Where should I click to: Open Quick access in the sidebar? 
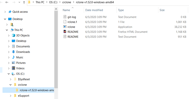coord(20,12)
